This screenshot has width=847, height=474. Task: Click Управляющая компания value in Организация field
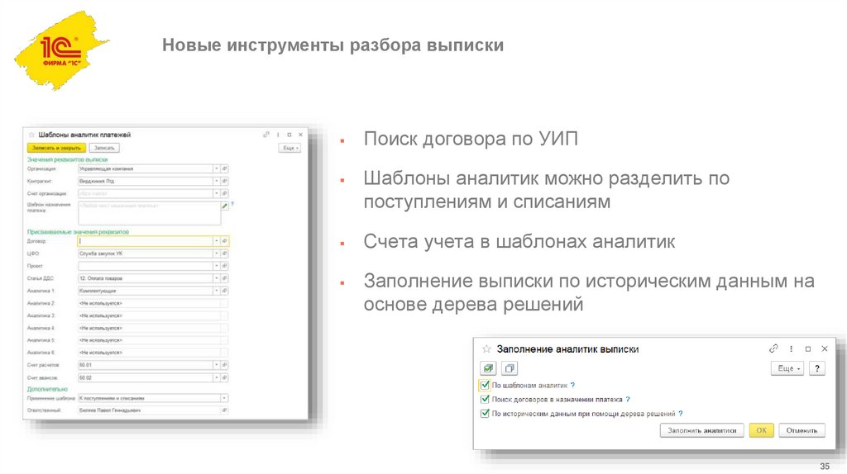pyautogui.click(x=107, y=168)
